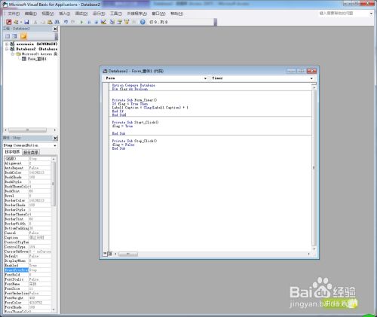Open the 编辑(E) Edit menu
The width and height of the screenshot is (377, 317).
tap(31, 14)
